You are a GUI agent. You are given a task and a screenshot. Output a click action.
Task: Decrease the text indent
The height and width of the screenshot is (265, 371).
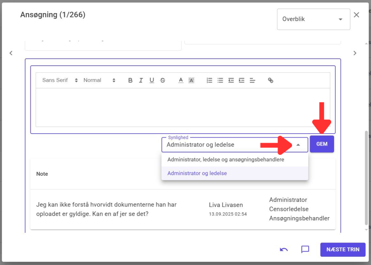point(231,80)
